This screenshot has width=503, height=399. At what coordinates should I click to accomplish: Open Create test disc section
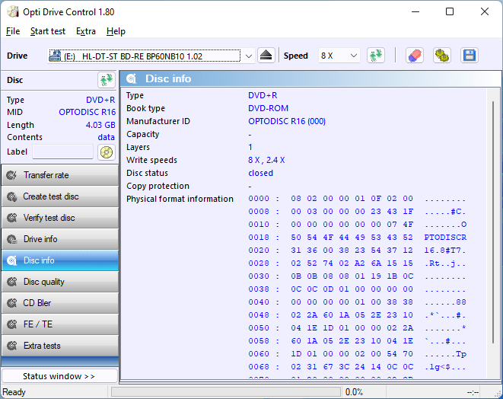tap(60, 196)
